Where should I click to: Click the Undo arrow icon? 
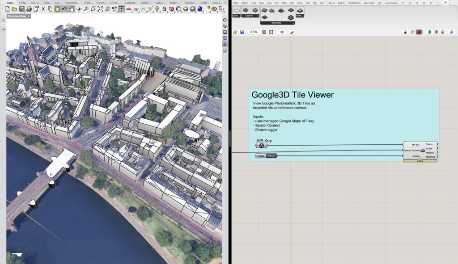tap(64, 9)
